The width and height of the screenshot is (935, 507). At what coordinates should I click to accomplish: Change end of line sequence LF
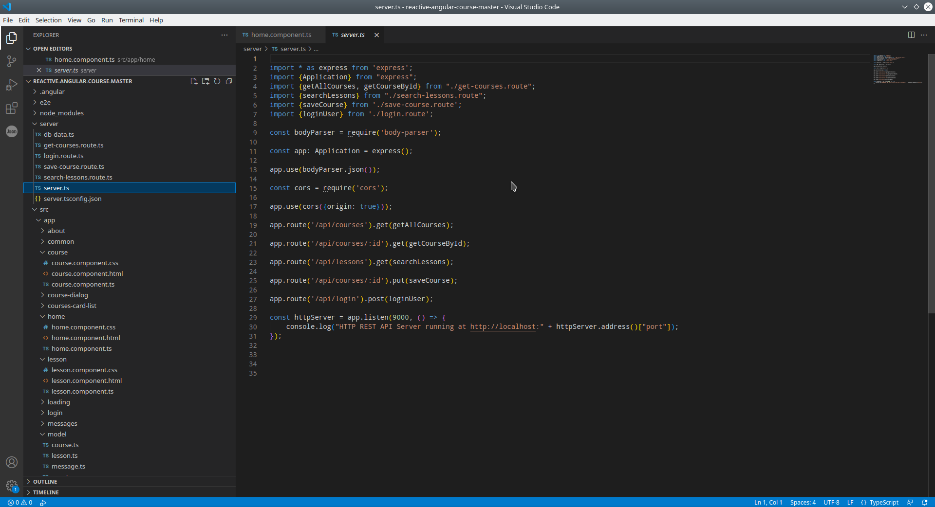tap(850, 503)
